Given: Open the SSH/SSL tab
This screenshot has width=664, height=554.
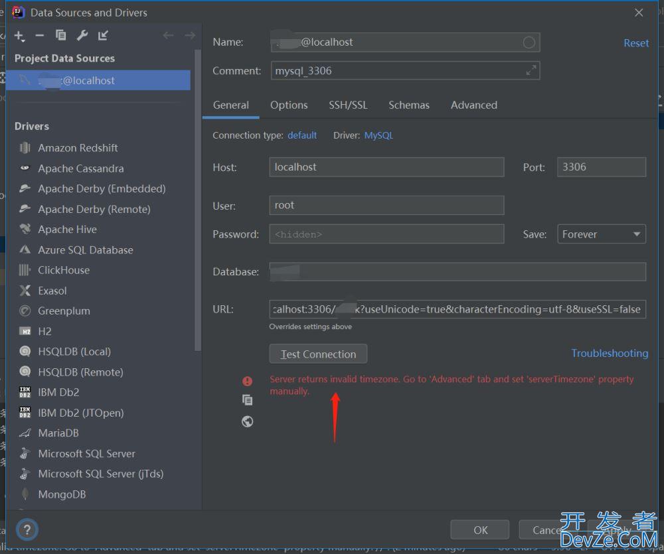Looking at the screenshot, I should tap(348, 105).
